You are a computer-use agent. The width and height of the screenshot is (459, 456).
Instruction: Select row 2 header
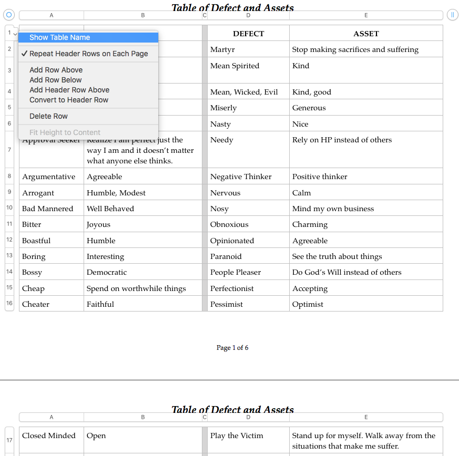pos(9,49)
